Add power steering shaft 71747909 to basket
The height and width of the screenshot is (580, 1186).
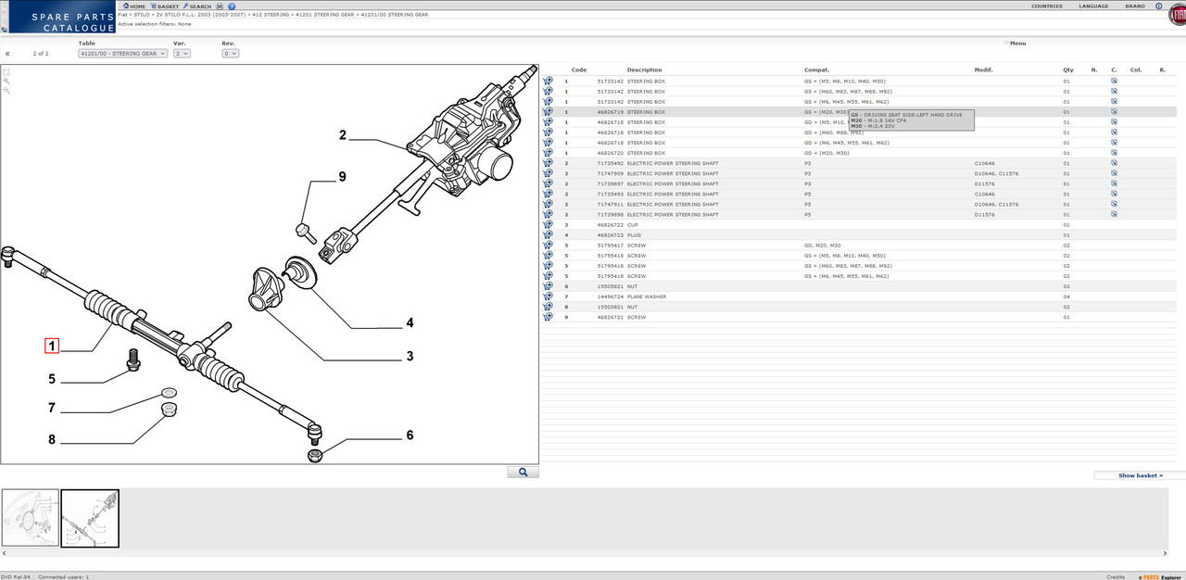coord(548,173)
